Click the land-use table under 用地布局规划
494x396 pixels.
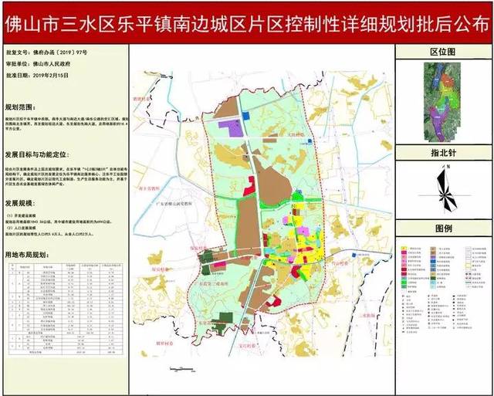click(66, 309)
